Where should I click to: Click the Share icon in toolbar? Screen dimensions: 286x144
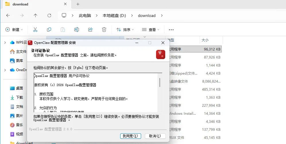pos(90,30)
